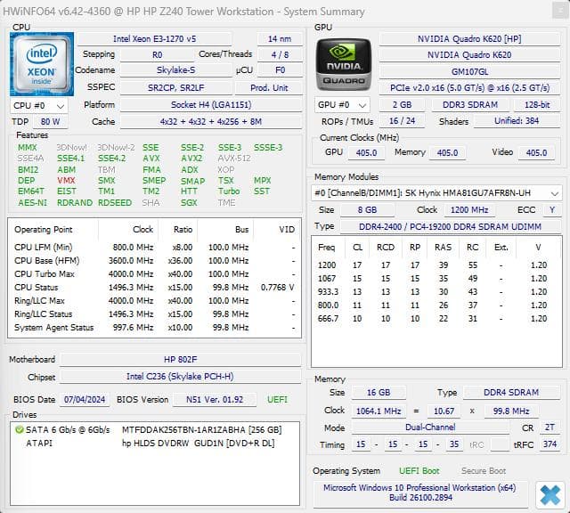Select the CPU LFM (Min) row
570x513 pixels.
pos(154,248)
